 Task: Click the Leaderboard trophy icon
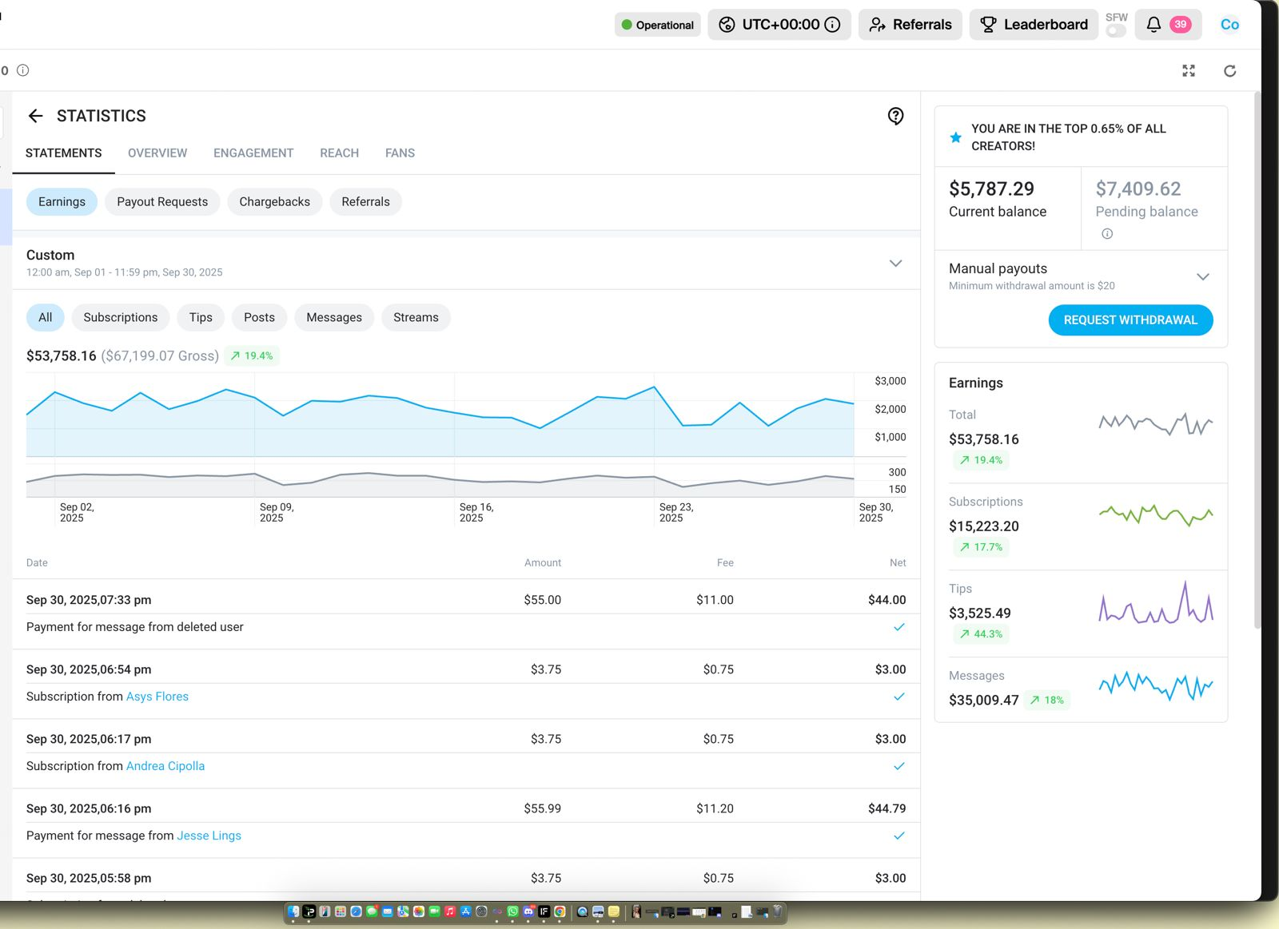tap(990, 25)
